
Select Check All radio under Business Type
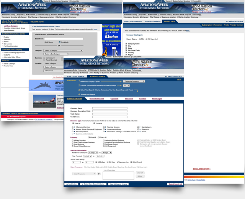point(94,123)
